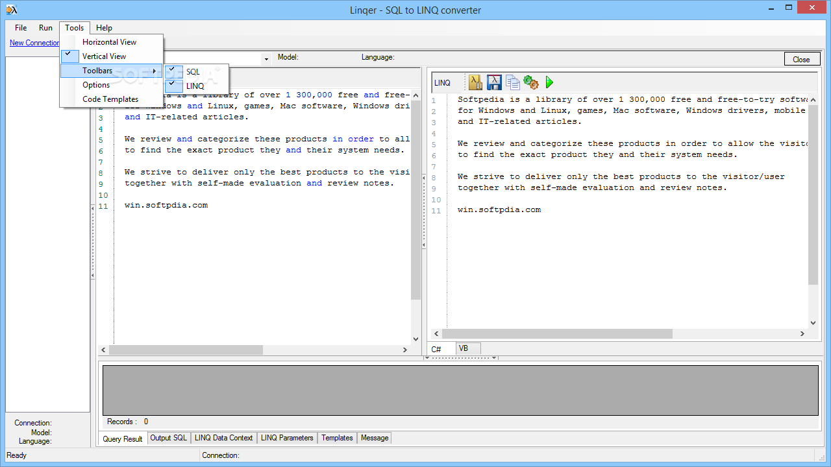Click the LINQ pane scroll right arrow
This screenshot has height=467, width=831.
pyautogui.click(x=802, y=333)
